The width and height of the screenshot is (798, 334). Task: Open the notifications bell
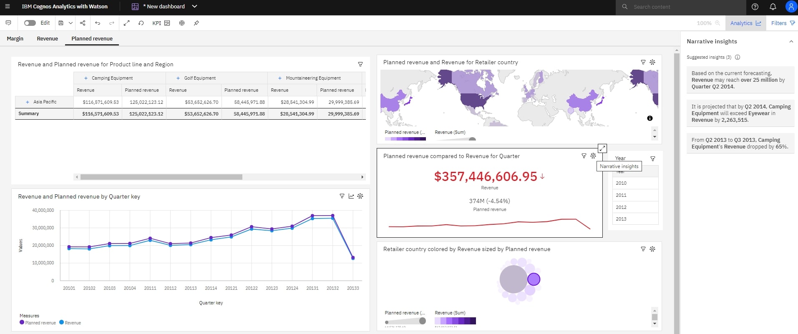pos(773,7)
